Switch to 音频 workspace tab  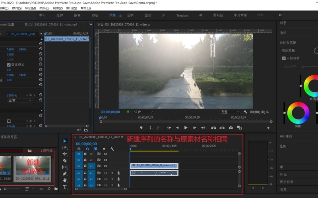130,15
